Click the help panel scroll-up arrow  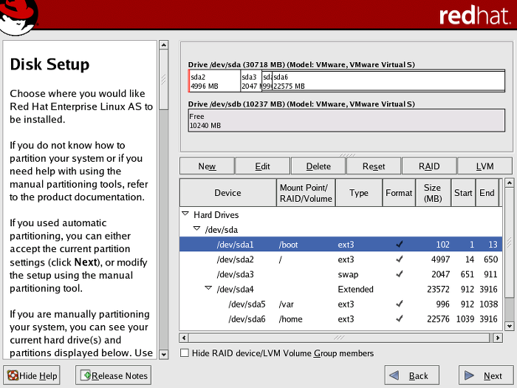pos(163,45)
